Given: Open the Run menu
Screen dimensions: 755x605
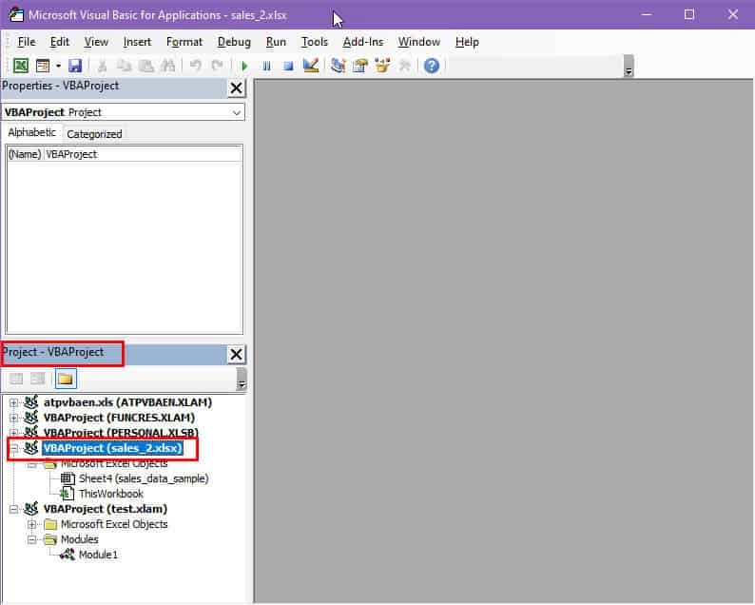Looking at the screenshot, I should point(276,42).
